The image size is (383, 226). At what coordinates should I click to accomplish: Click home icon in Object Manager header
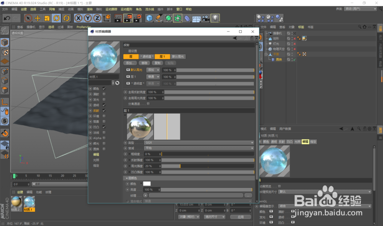(365, 27)
